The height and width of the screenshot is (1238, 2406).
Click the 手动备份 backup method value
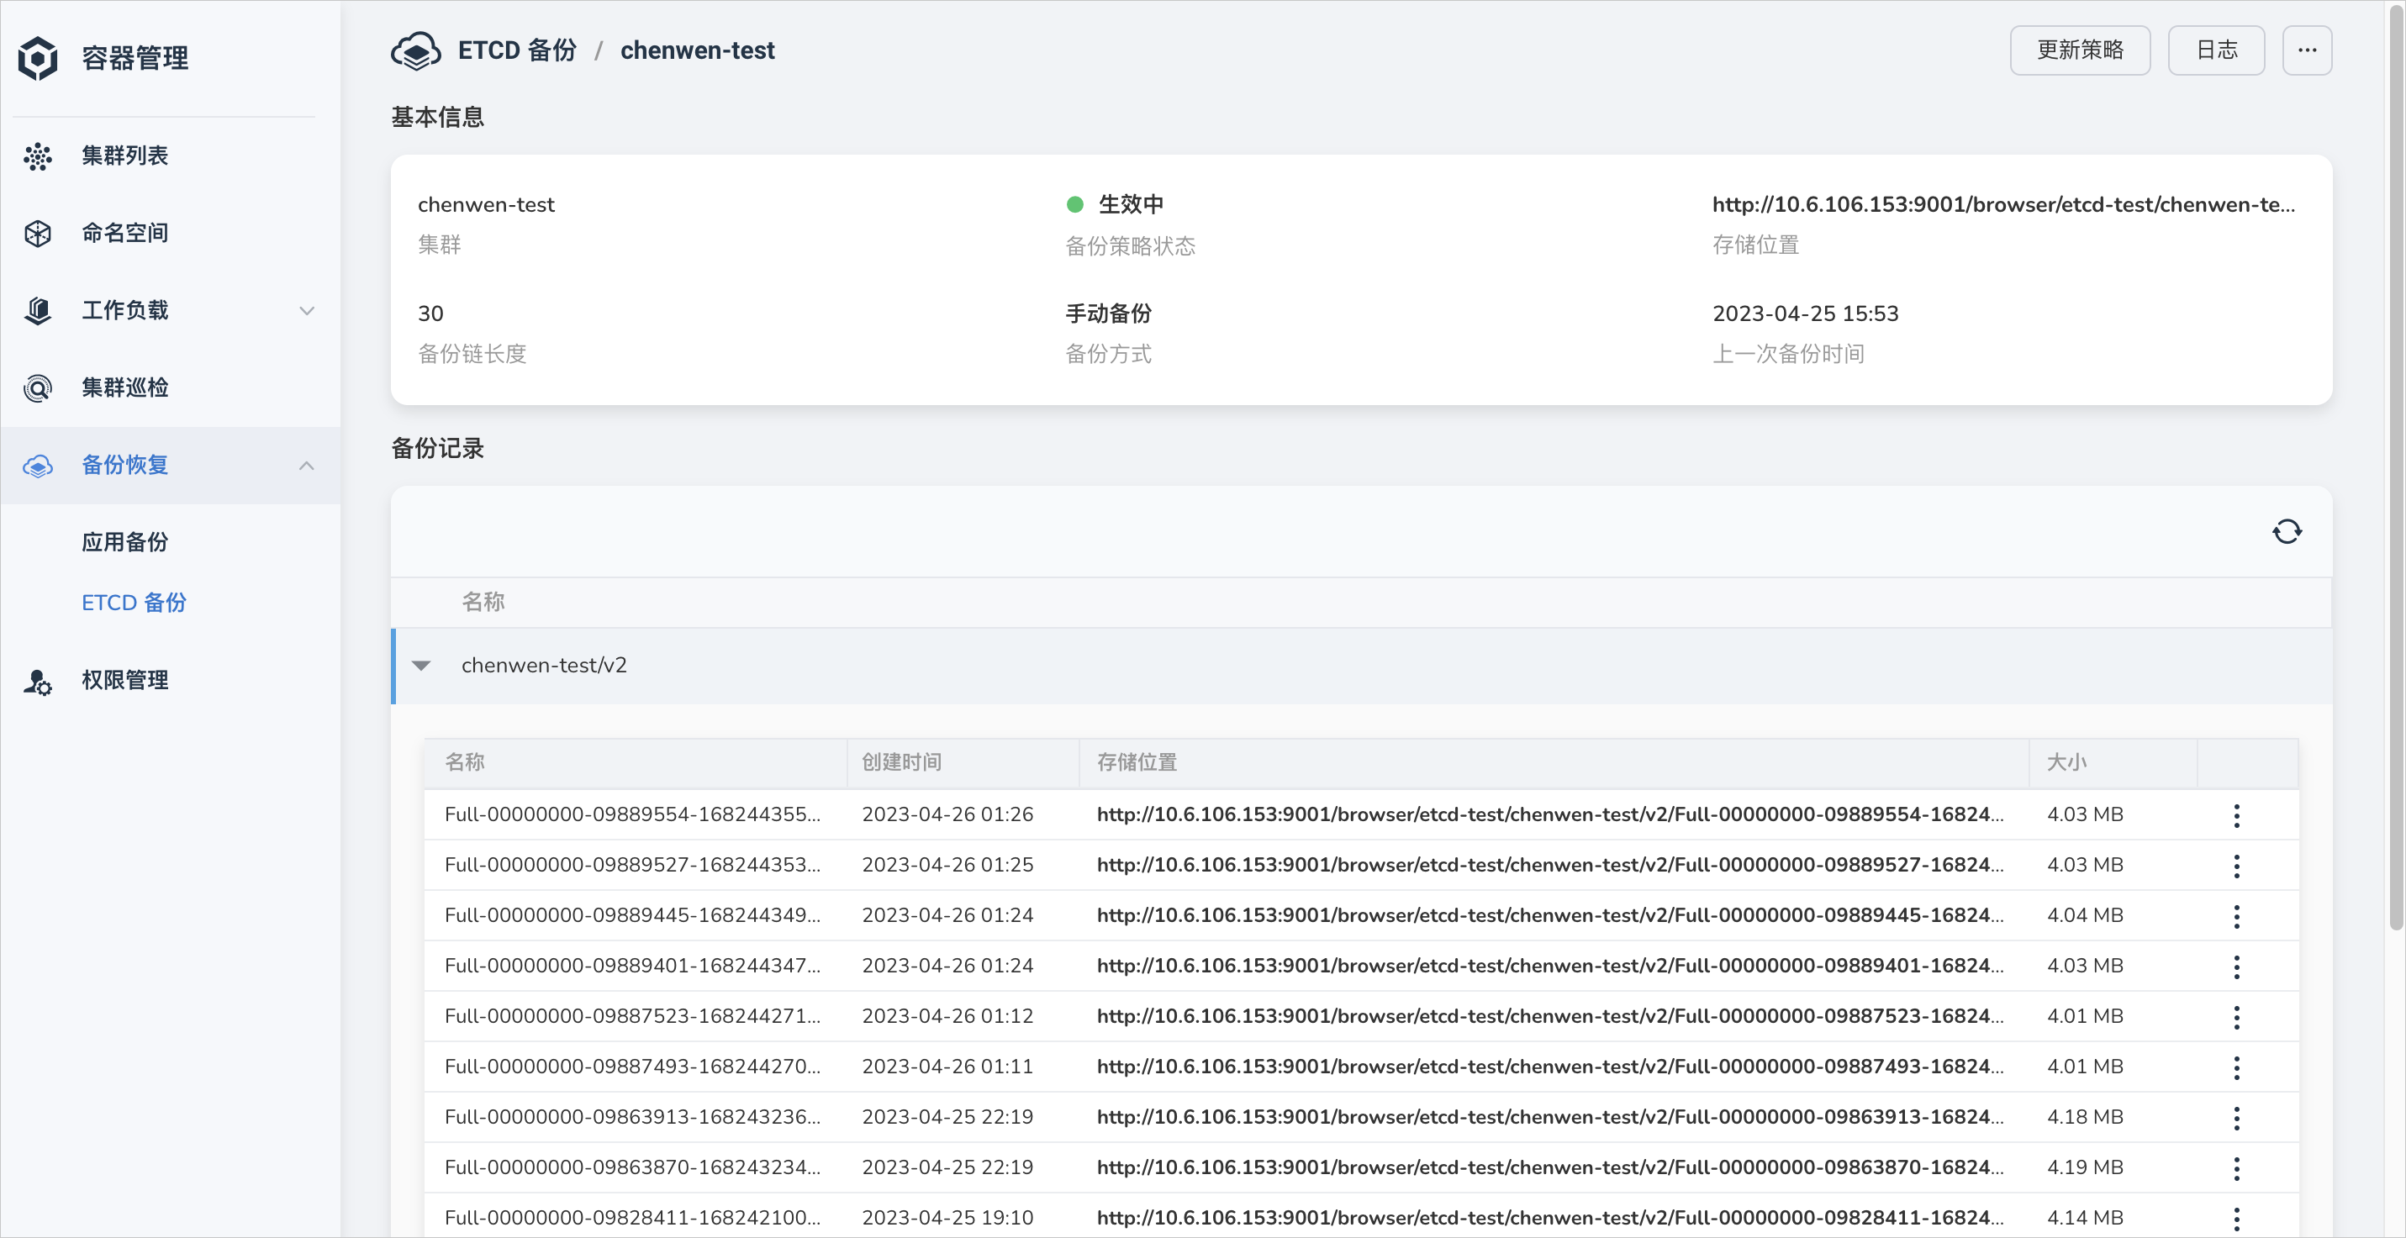pyautogui.click(x=1108, y=313)
